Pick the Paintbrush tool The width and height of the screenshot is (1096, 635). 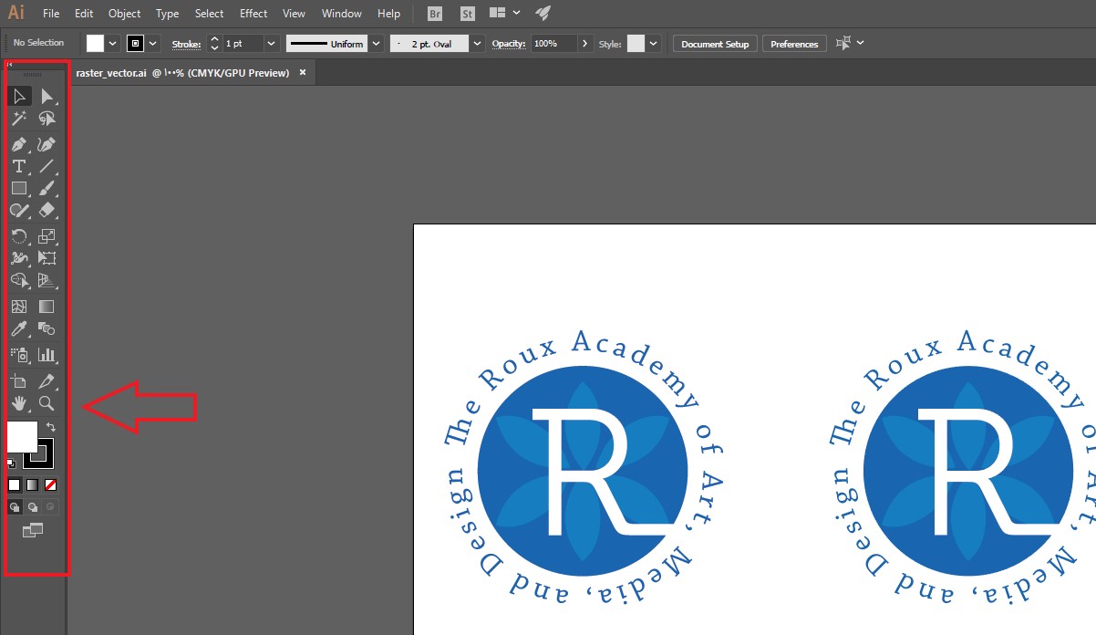tap(47, 188)
